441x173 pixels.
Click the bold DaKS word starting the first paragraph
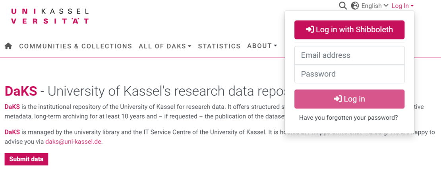(12, 107)
